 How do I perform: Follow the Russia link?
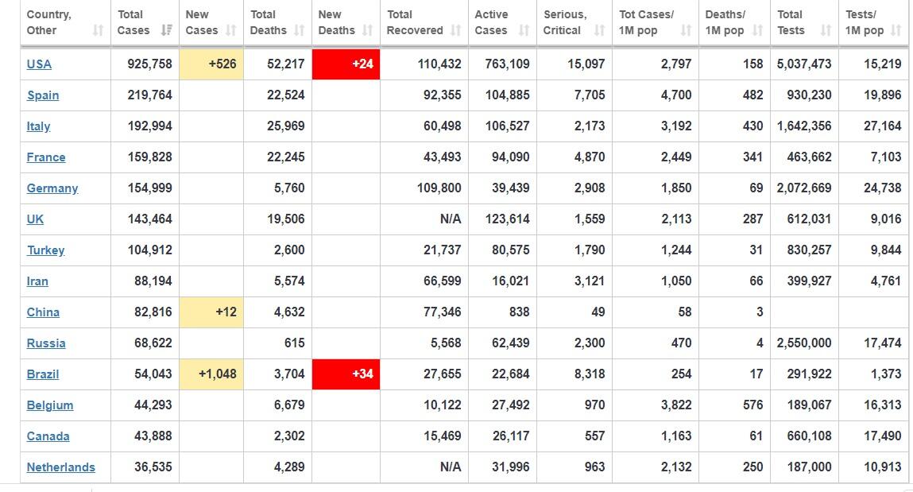click(46, 343)
